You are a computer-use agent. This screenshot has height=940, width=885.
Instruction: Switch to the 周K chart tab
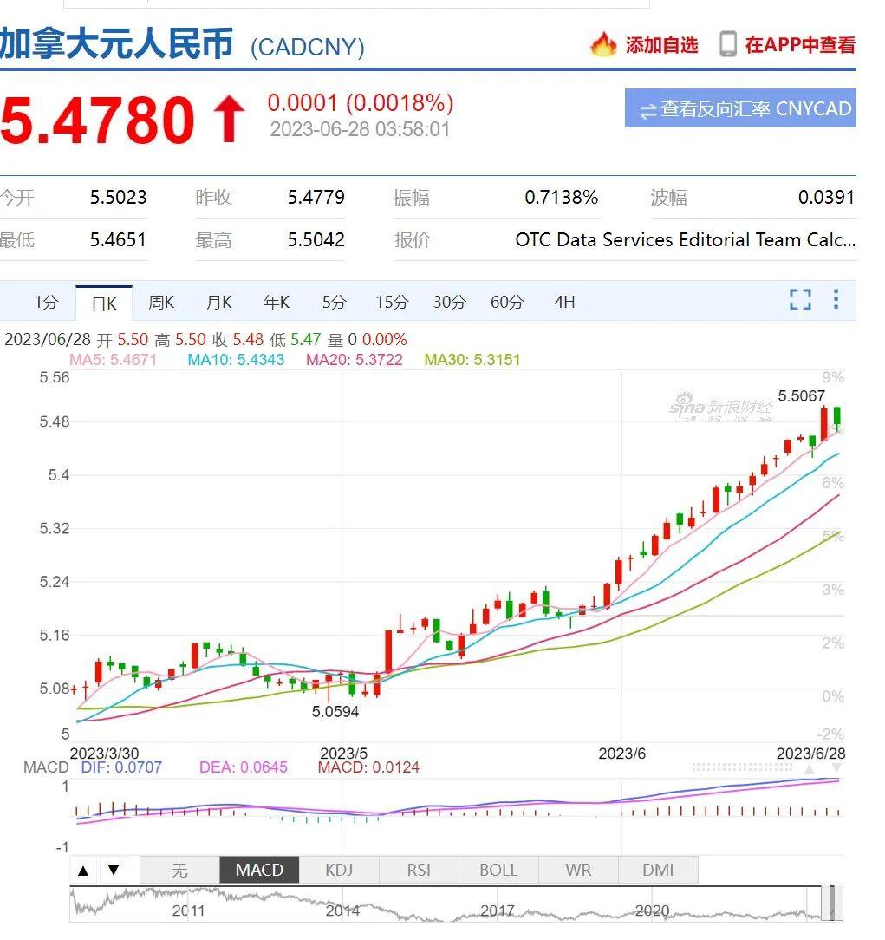[161, 303]
